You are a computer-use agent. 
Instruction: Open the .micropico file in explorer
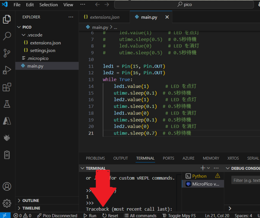(38, 58)
